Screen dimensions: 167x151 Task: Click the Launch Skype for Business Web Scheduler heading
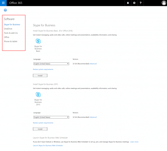pyautogui.click(x=50, y=138)
